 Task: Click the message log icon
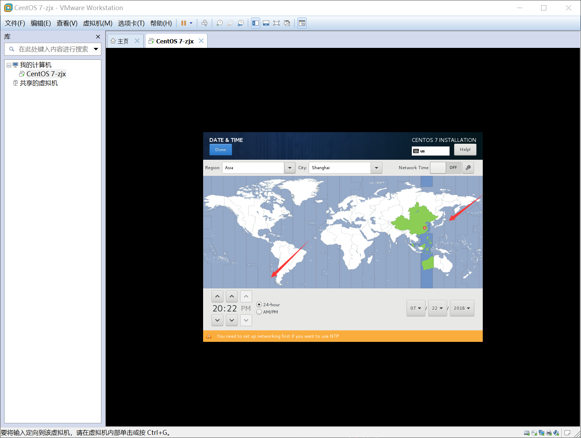[x=567, y=433]
